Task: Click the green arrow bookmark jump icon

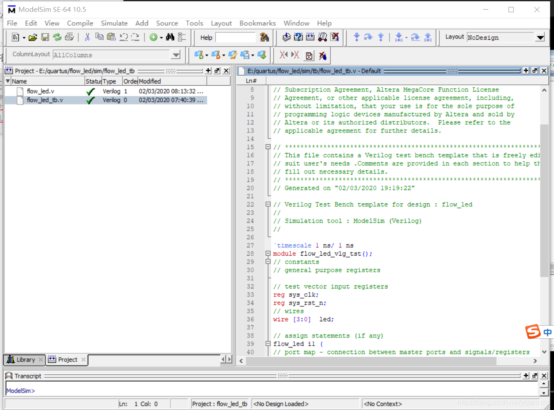Action: 262,55
